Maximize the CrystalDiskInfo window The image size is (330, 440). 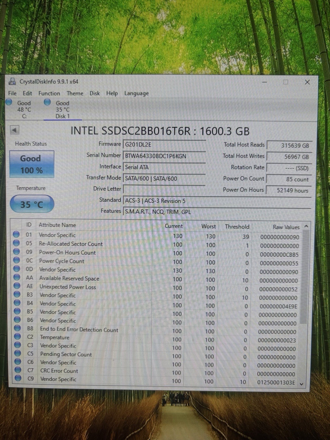pyautogui.click(x=286, y=82)
